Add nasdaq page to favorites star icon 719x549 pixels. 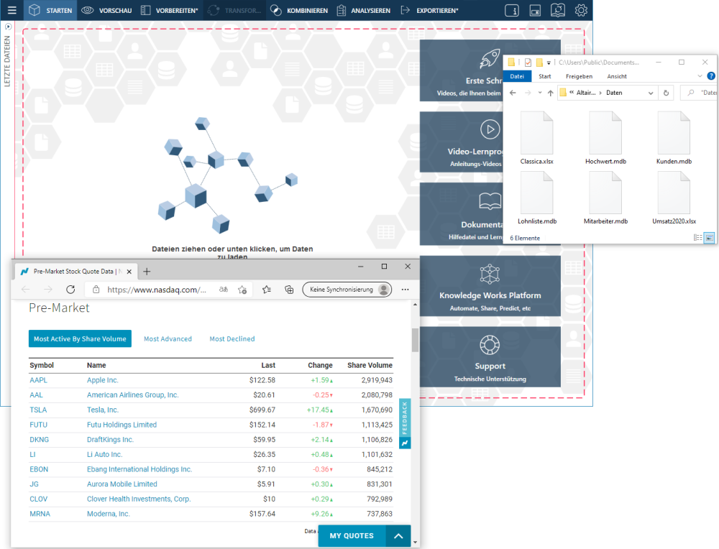point(266,290)
